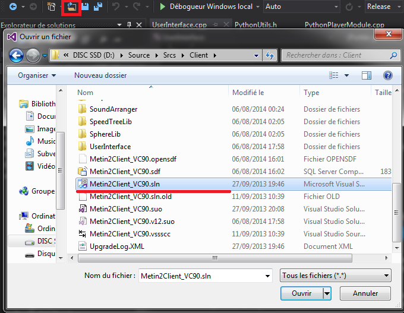The image size is (404, 313).
Task: Expand the address bar history dropdown
Action: point(256,55)
